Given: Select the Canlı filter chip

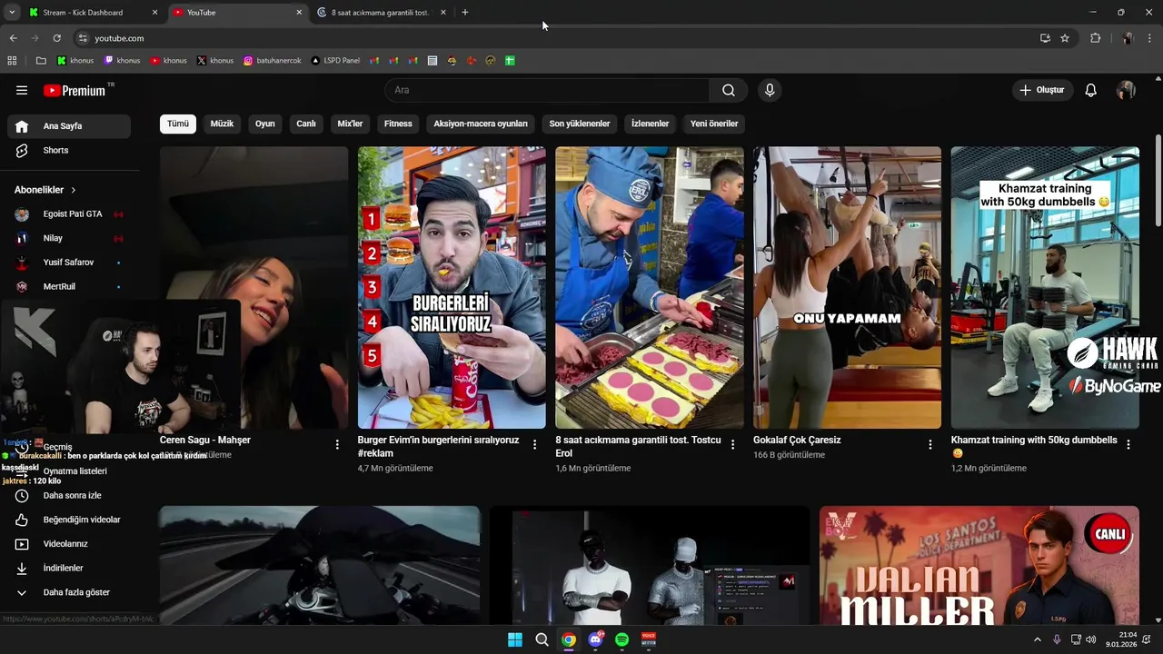Looking at the screenshot, I should click(x=306, y=124).
